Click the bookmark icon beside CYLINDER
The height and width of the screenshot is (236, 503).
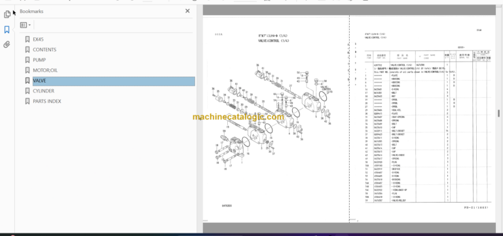point(28,91)
